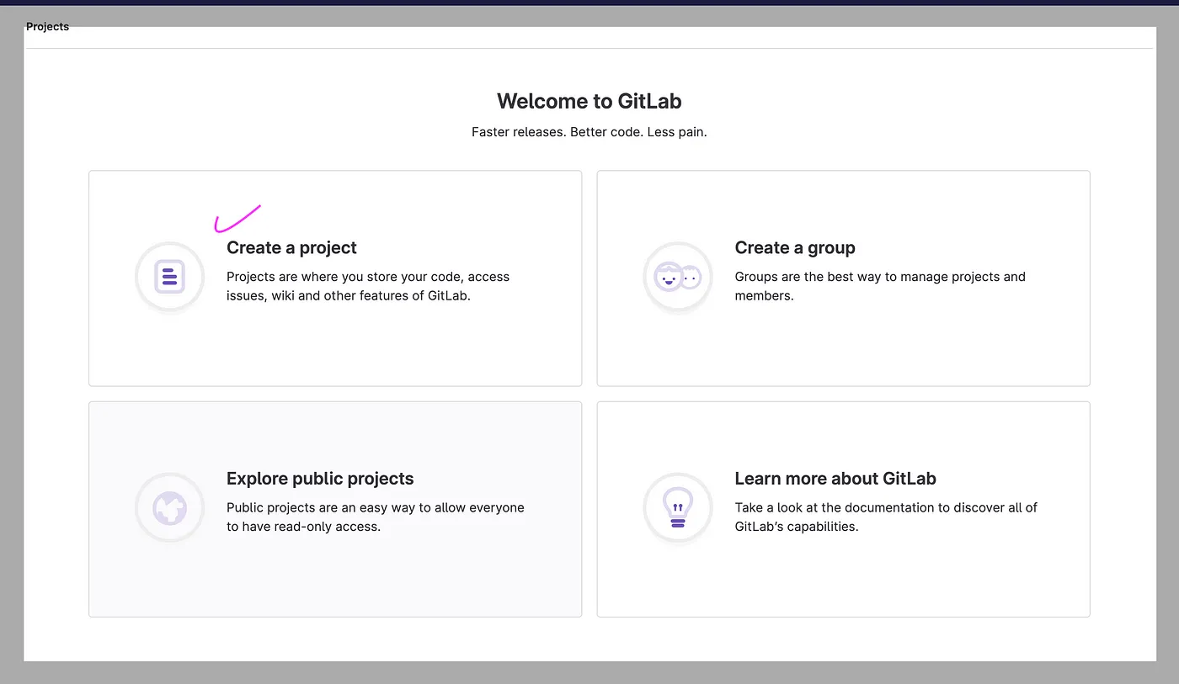Click description 'Take a look at the documentation'
This screenshot has width=1179, height=684.
coord(886,517)
